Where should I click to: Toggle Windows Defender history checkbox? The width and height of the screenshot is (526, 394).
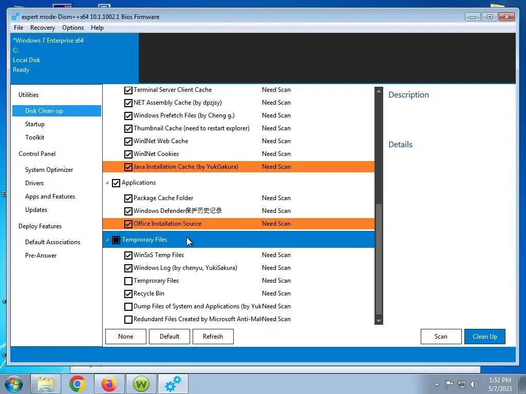pyautogui.click(x=128, y=211)
